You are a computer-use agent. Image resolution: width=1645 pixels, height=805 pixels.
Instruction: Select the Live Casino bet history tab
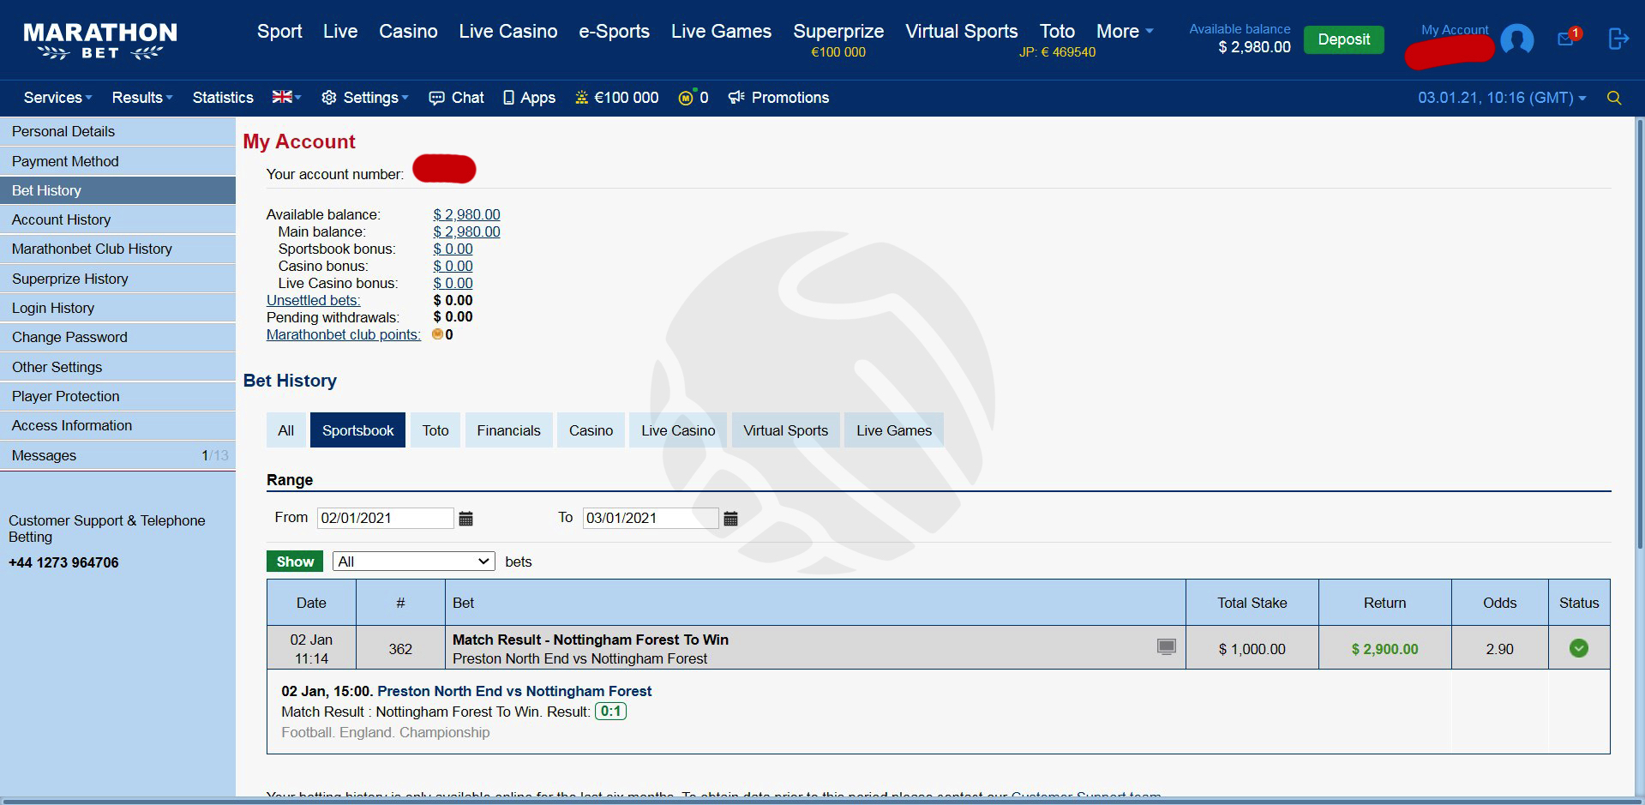[x=678, y=430]
